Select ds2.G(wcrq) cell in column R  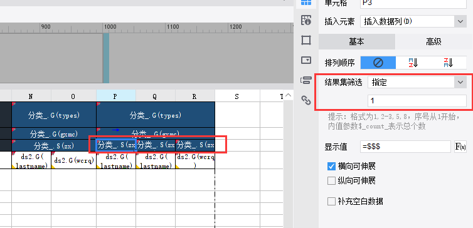195,160
